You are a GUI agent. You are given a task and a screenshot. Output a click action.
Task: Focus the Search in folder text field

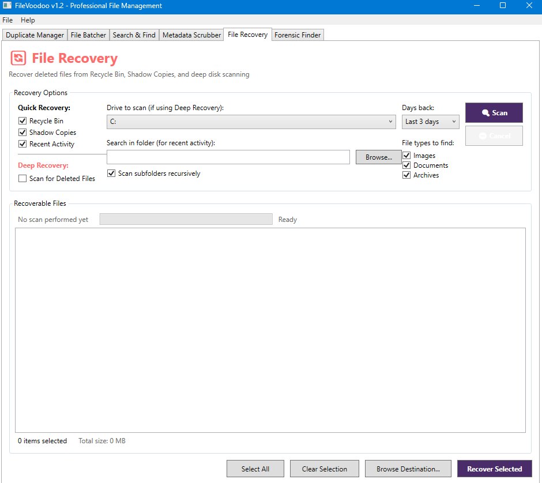[228, 157]
